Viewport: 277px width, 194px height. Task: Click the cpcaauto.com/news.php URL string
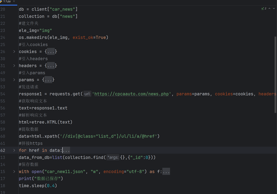[132, 94]
